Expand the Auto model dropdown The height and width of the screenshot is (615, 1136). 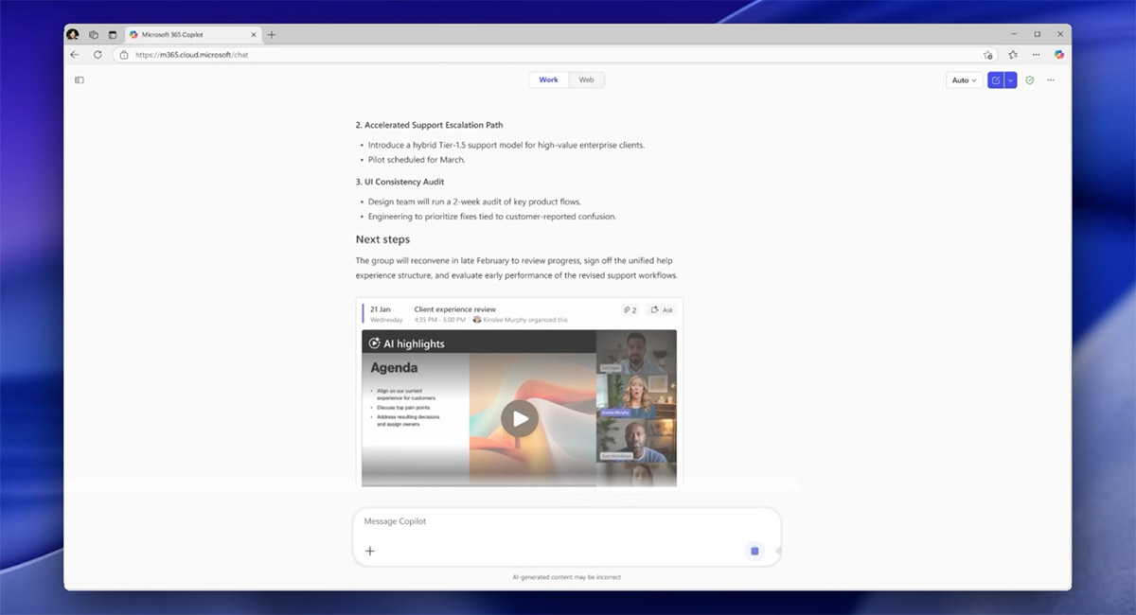pos(964,80)
